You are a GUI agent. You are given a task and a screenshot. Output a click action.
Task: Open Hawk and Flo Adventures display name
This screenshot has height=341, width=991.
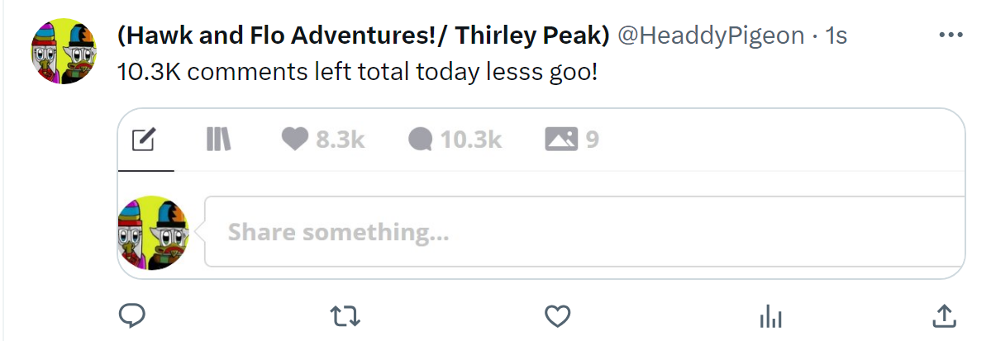click(x=364, y=36)
